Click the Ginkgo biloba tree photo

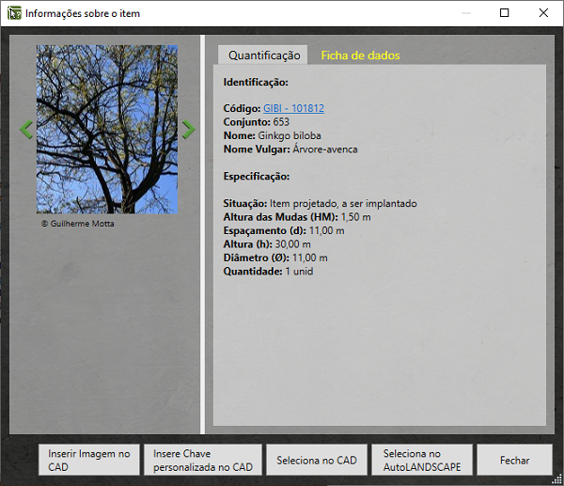click(106, 129)
